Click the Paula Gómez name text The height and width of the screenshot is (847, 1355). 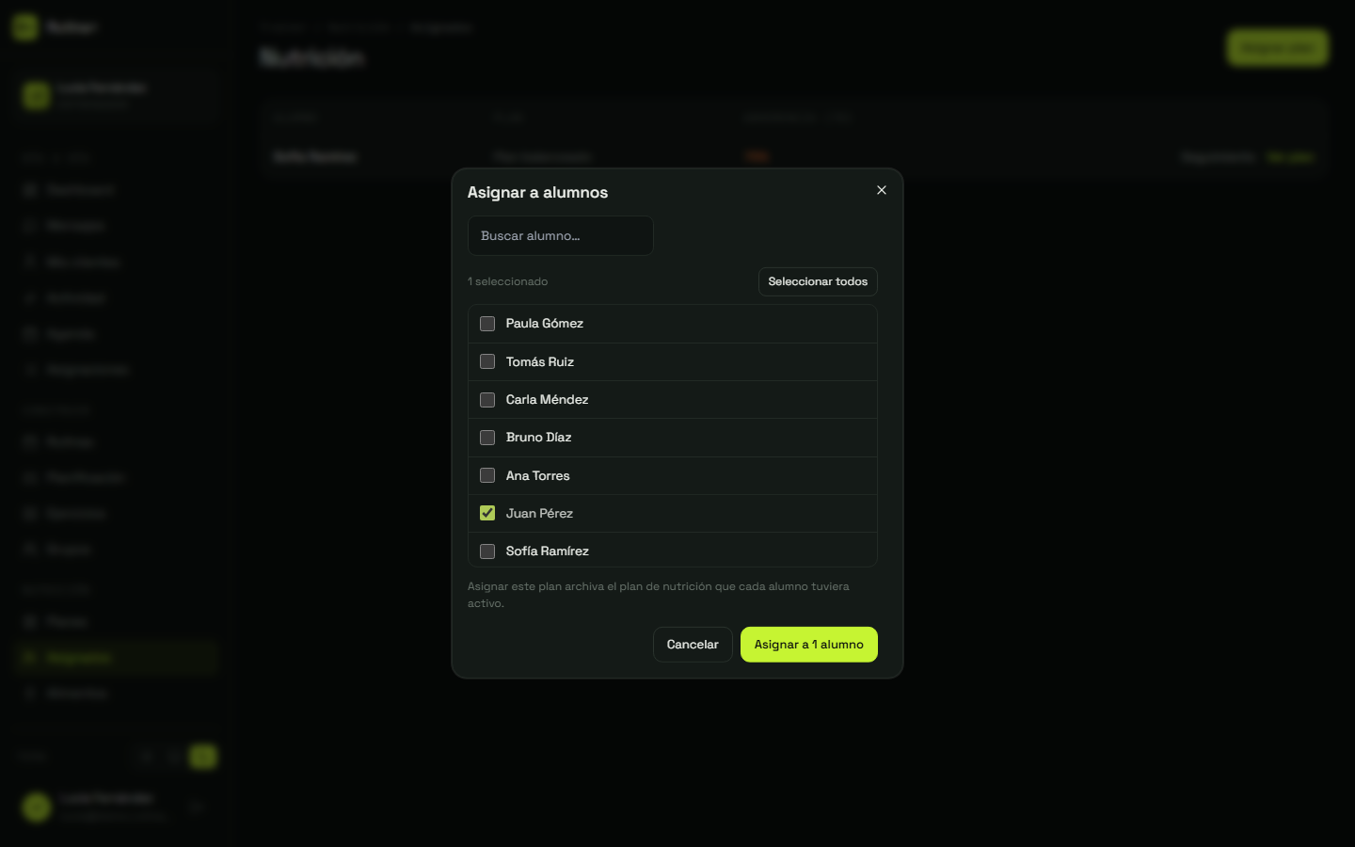545,324
